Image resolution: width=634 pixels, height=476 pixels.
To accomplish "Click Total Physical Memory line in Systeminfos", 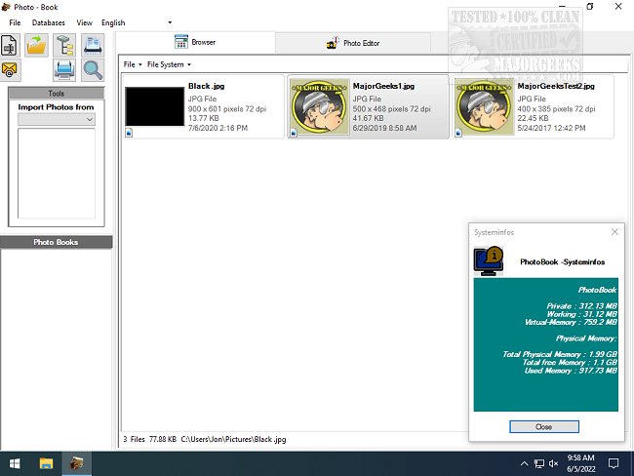I will [560, 354].
